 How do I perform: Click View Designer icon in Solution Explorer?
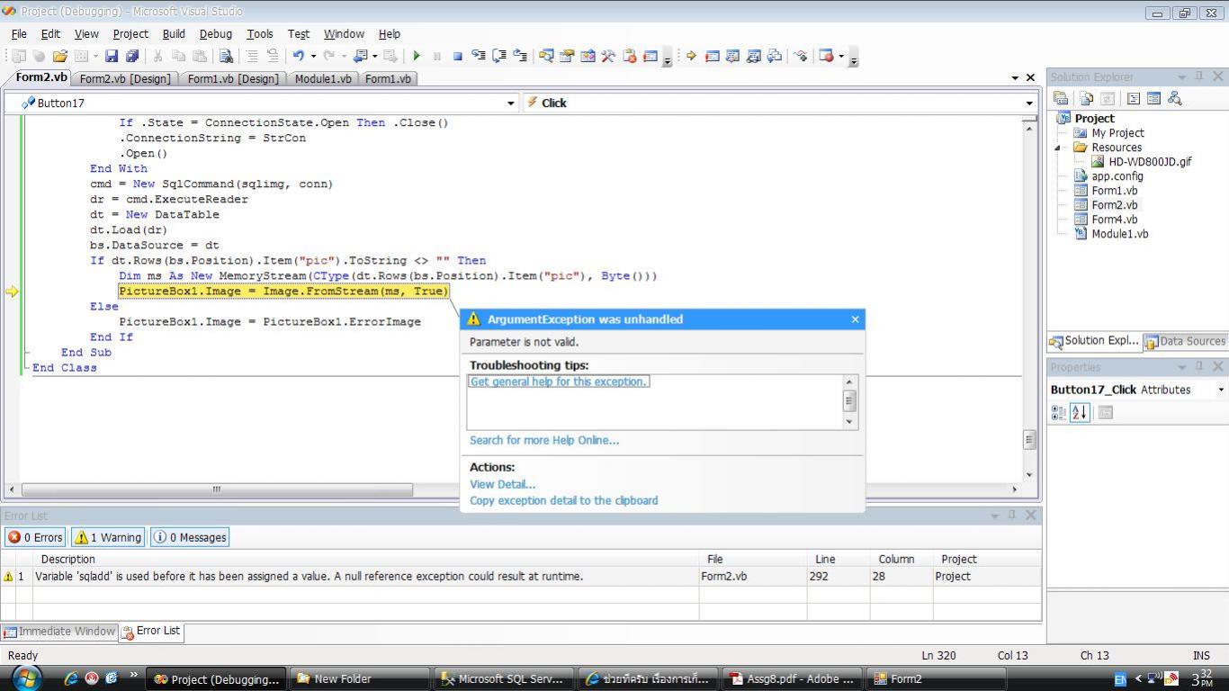coord(1153,98)
